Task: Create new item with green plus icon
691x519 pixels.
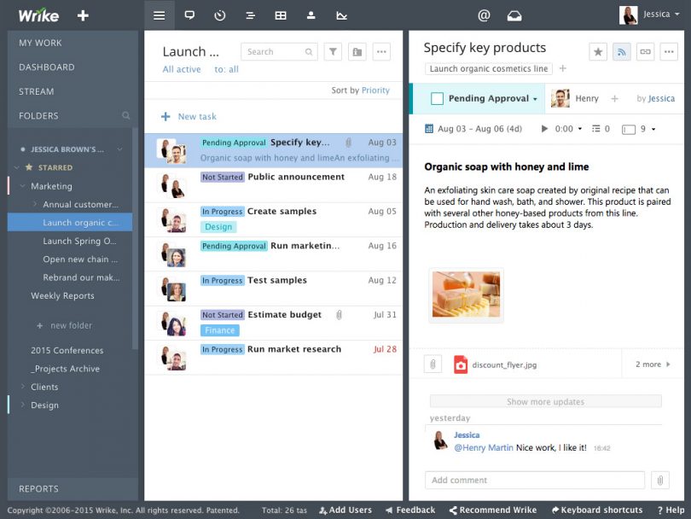Action: click(x=83, y=15)
